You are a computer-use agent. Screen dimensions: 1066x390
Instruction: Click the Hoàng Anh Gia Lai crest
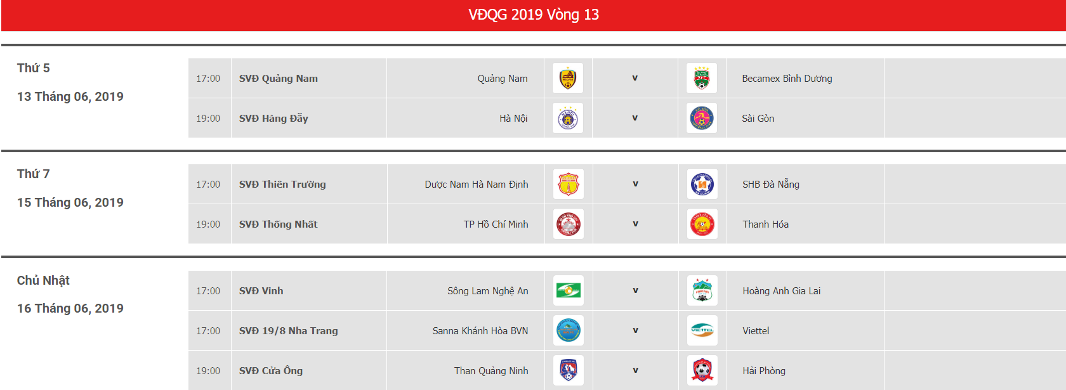702,291
